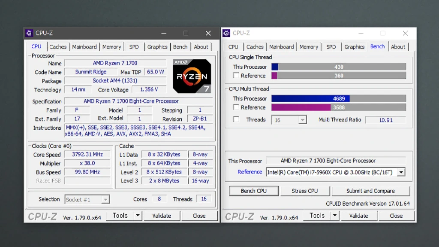Click the single thread This Processor bar showing 430

[x=339, y=67]
